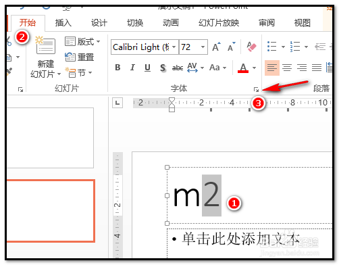Clear all formatting with eraser icon
Image resolution: width=339 pixels, height=265 pixels.
251,47
